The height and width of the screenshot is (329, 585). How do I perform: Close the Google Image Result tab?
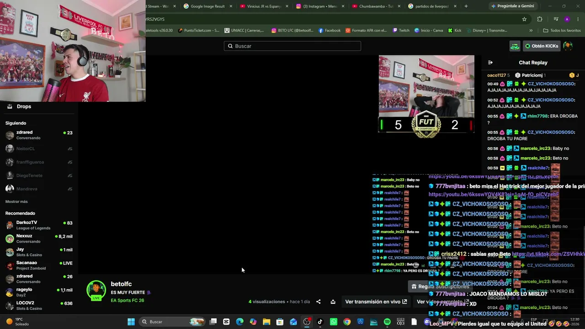tap(230, 6)
